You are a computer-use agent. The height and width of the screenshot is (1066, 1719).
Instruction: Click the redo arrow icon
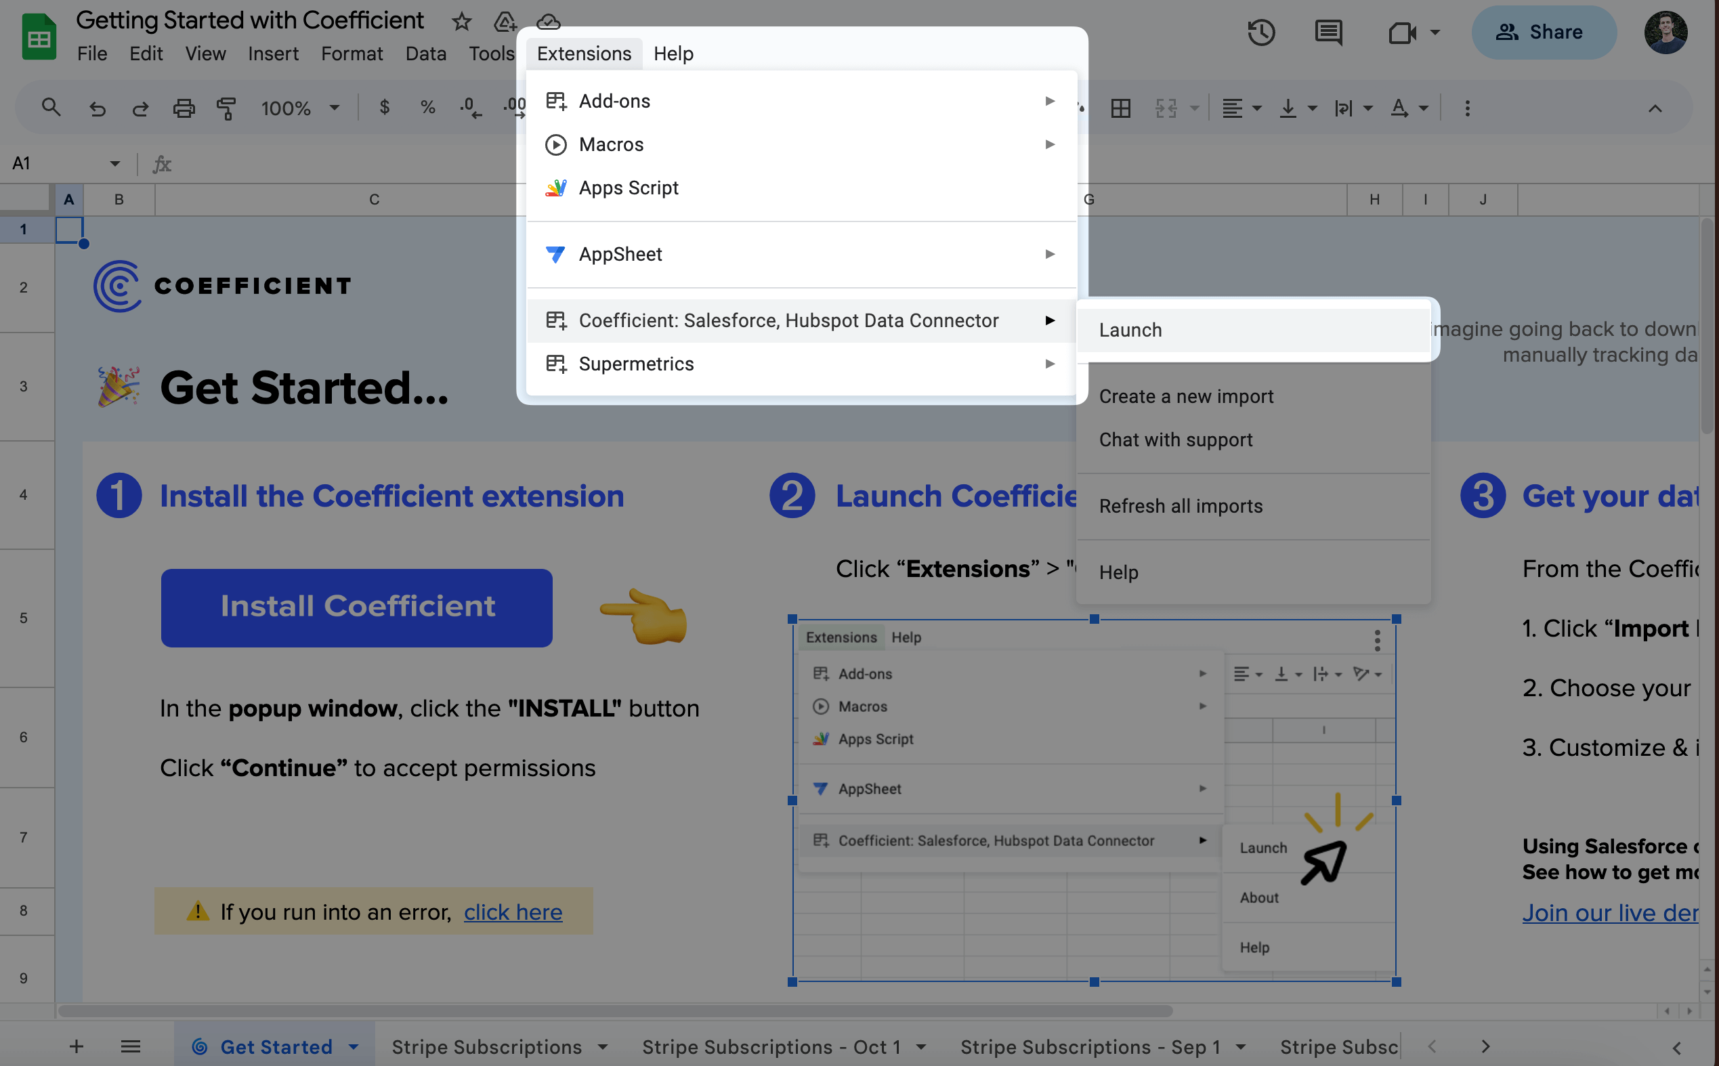[140, 108]
